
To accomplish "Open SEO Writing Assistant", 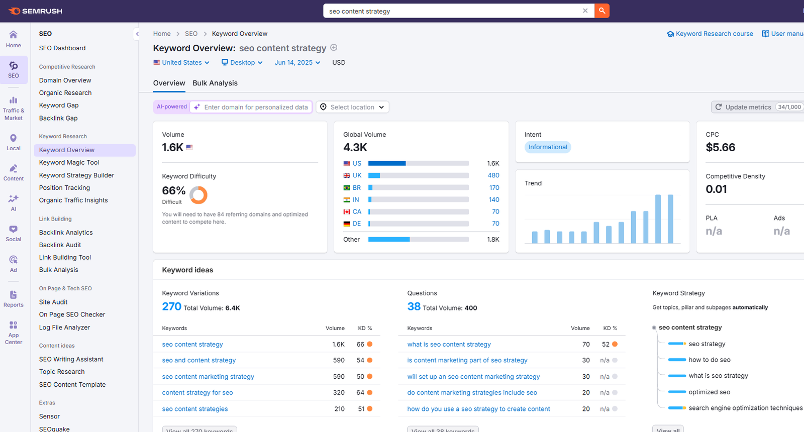I will click(71, 360).
